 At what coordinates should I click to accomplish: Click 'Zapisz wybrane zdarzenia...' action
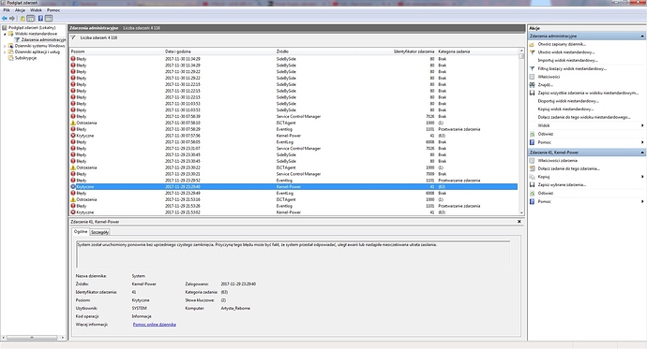(x=562, y=184)
